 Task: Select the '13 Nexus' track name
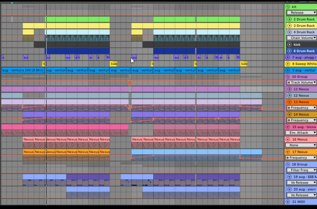pos(301,102)
